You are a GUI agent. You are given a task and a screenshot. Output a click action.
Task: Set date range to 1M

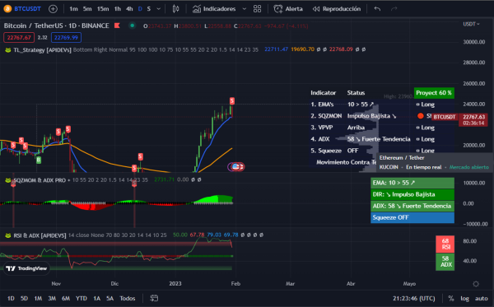coord(38,298)
